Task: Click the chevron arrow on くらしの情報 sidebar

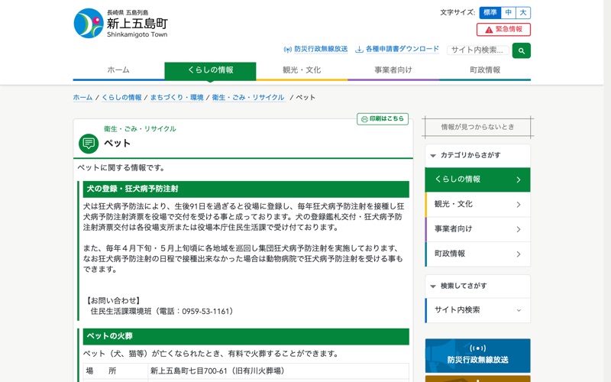Action: (x=519, y=180)
